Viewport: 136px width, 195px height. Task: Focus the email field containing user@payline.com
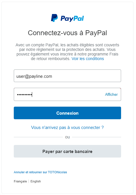[x=67, y=76]
